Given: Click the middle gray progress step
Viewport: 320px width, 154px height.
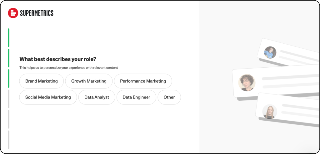Looking at the screenshot, I should pyautogui.click(x=9, y=119).
